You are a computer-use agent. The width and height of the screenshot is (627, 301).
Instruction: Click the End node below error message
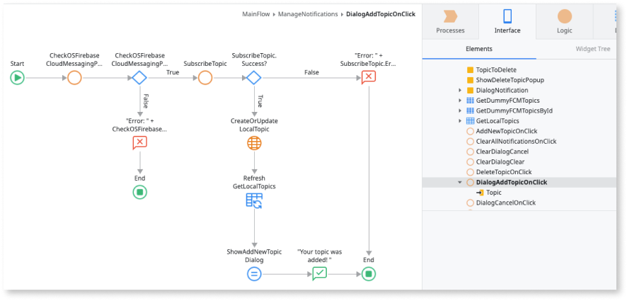[x=140, y=192]
